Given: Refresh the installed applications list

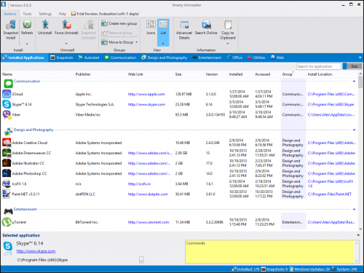Looking at the screenshot, I should pos(27,25).
